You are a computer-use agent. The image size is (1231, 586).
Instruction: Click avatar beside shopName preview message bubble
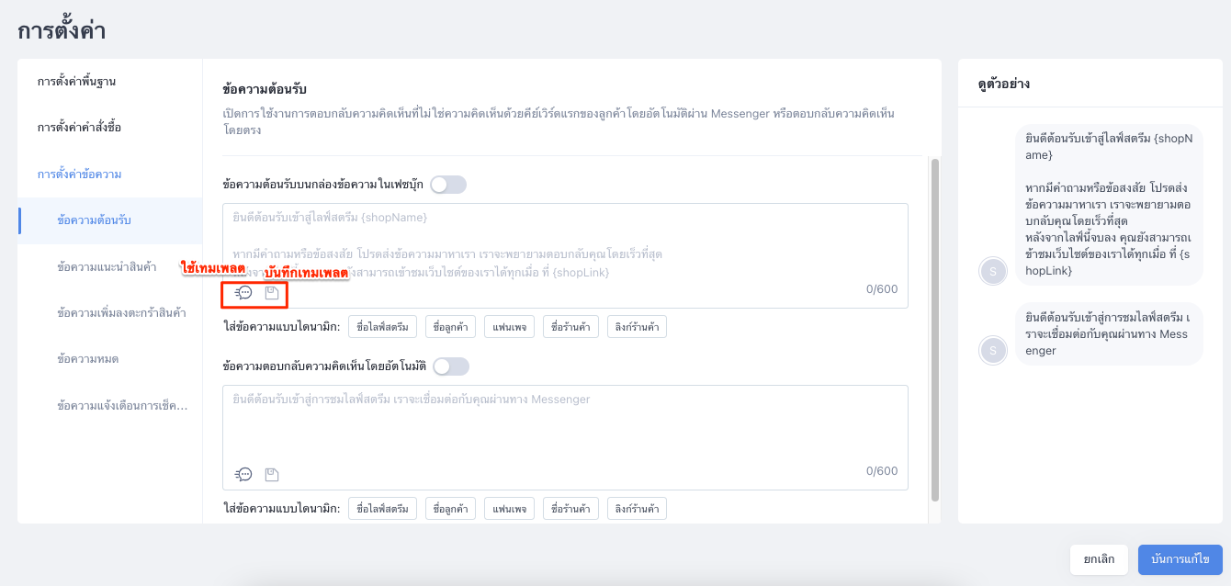992,271
